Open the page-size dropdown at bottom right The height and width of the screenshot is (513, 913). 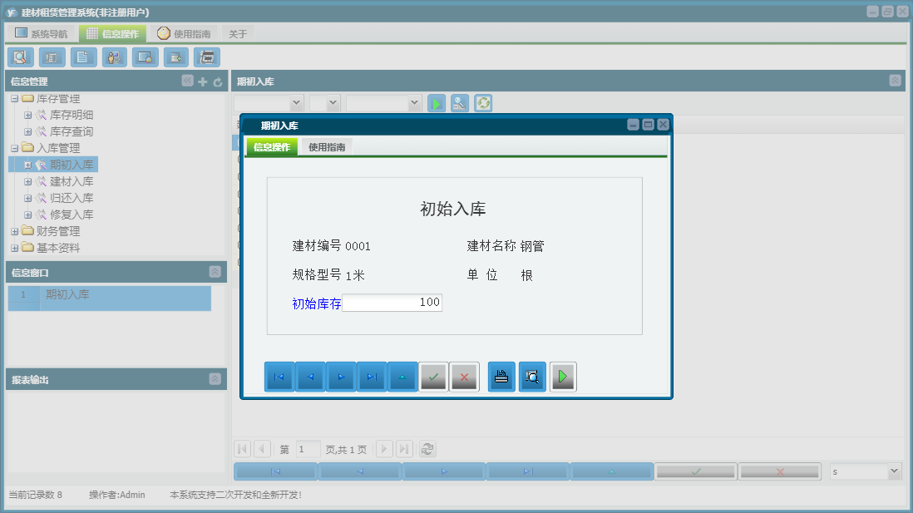click(x=863, y=470)
